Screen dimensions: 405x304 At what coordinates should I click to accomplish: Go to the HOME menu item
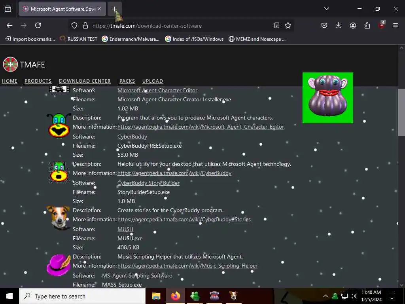click(x=9, y=81)
